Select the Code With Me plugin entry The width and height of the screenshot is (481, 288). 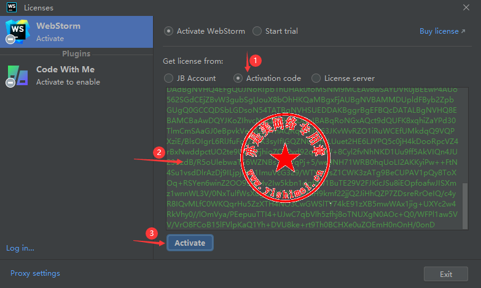(76, 75)
